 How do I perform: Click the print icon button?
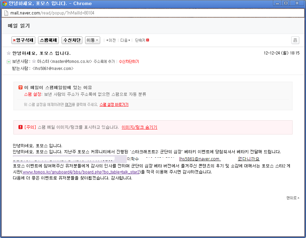[295, 40]
